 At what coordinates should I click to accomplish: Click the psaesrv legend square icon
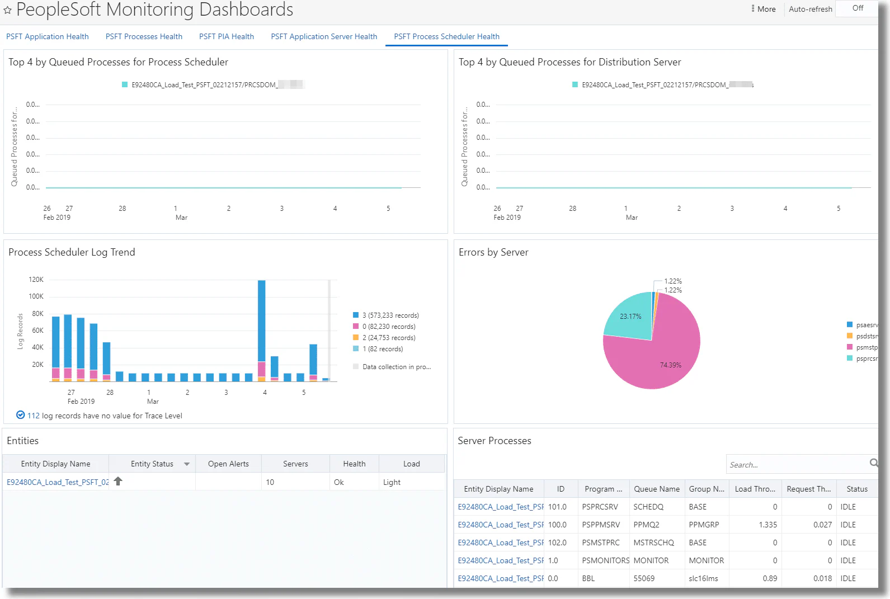click(850, 325)
